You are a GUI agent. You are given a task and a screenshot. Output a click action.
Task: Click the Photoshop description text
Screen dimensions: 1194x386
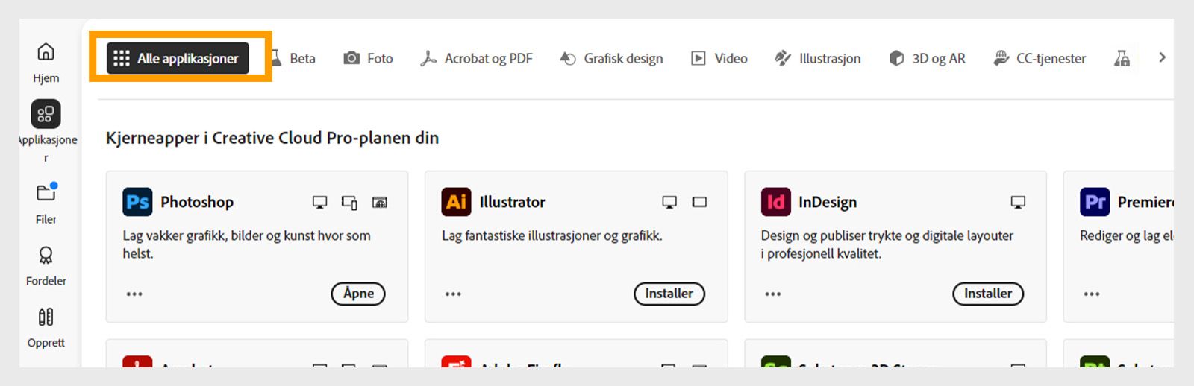(x=247, y=244)
